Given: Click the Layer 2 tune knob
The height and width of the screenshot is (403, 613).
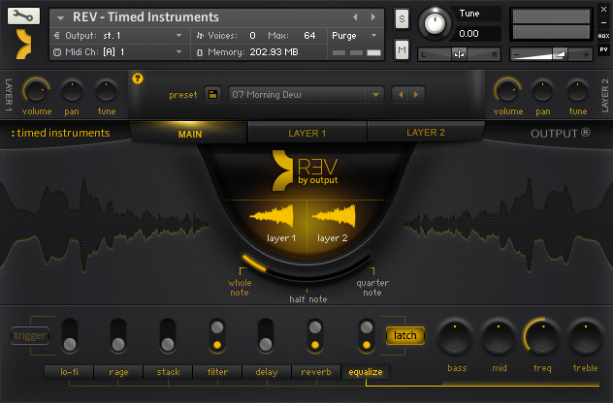Looking at the screenshot, I should click(577, 91).
